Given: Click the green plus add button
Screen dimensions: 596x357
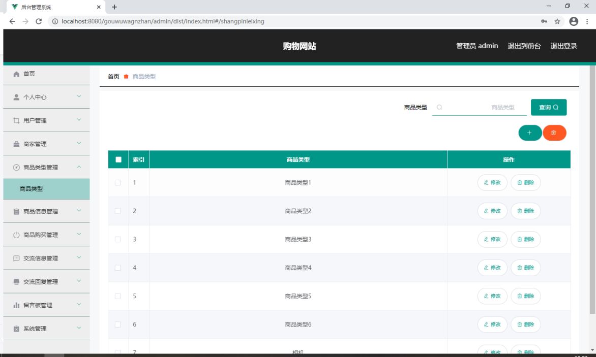Looking at the screenshot, I should tap(530, 133).
